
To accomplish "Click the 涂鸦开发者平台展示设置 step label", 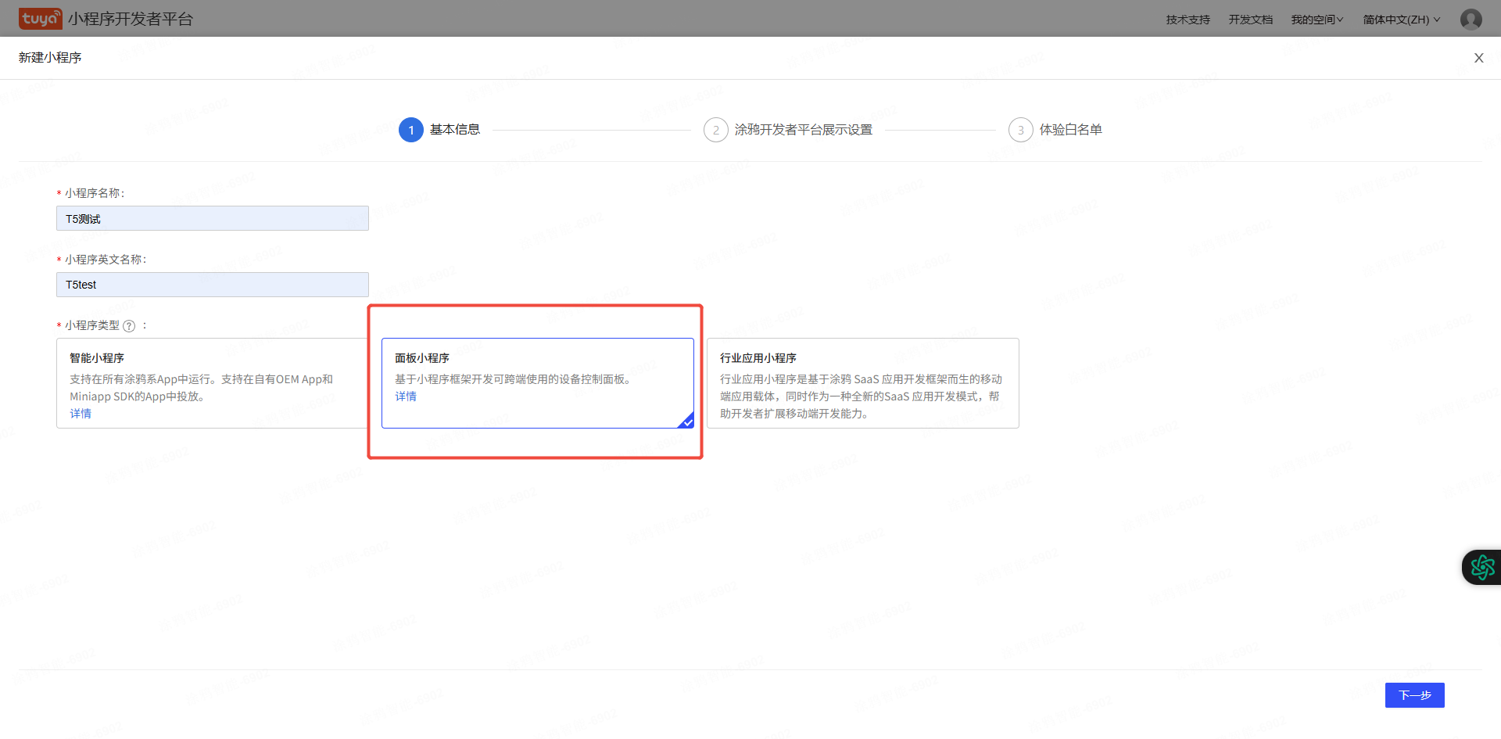I will pos(804,130).
